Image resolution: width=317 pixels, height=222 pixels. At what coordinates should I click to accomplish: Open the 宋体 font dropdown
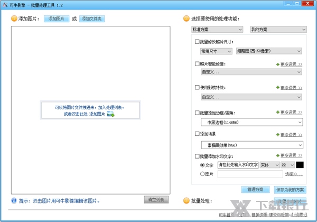(x=270, y=165)
